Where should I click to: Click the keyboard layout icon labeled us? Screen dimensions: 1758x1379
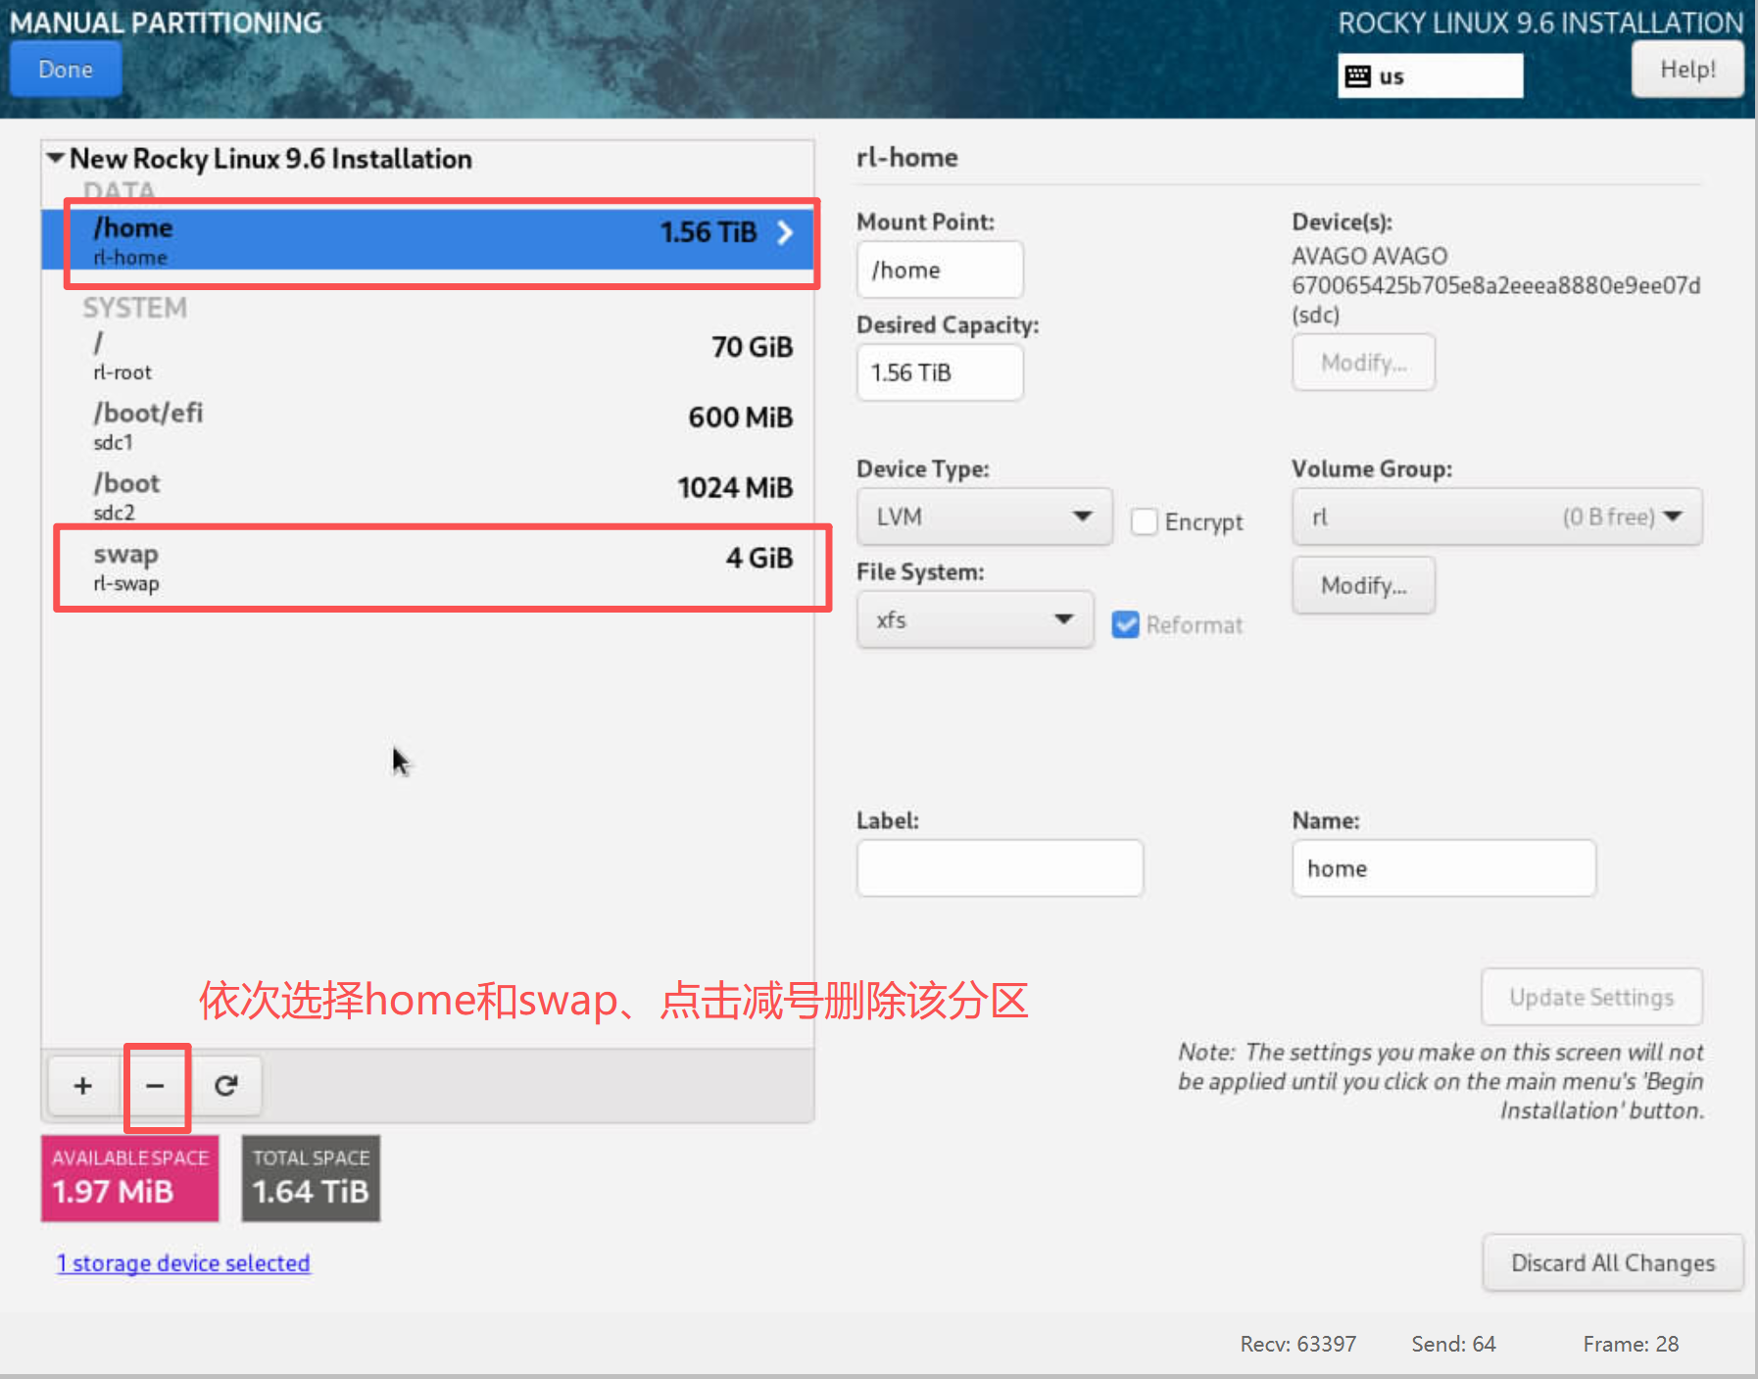(x=1358, y=76)
